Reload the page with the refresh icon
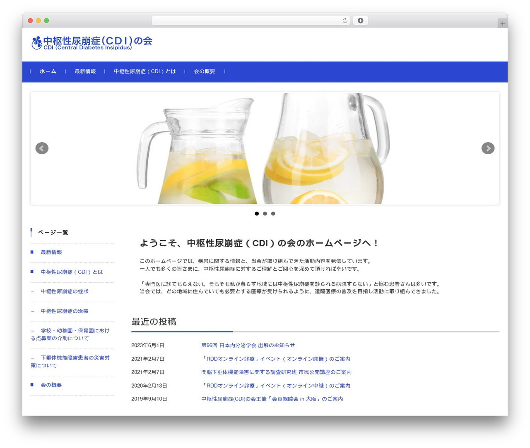Image resolution: width=530 pixels, height=448 pixels. (344, 21)
